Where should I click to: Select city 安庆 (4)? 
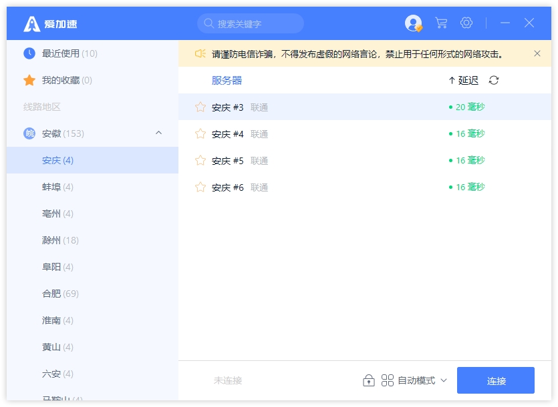pos(92,160)
